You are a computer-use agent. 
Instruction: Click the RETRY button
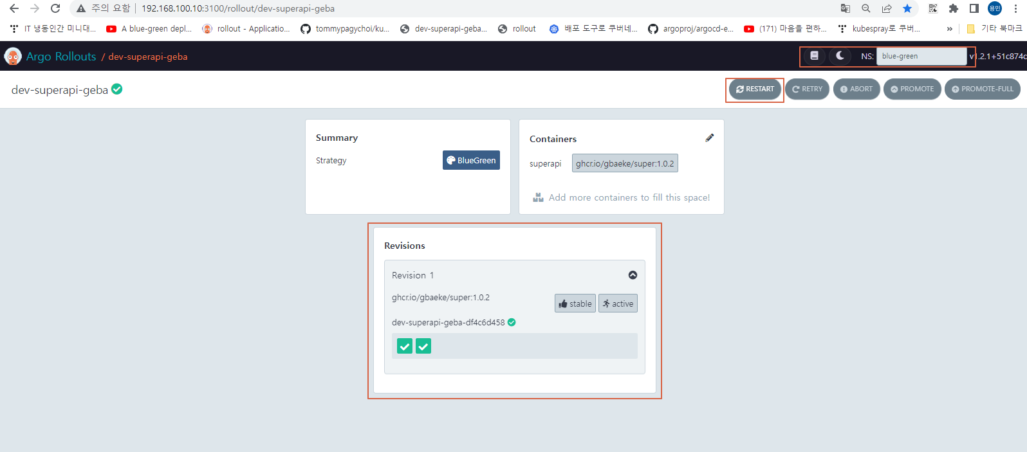click(x=807, y=89)
